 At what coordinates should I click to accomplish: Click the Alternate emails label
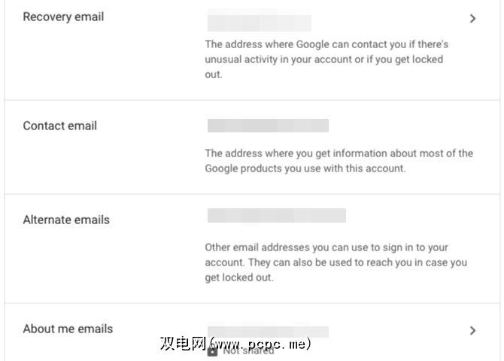[x=66, y=220]
